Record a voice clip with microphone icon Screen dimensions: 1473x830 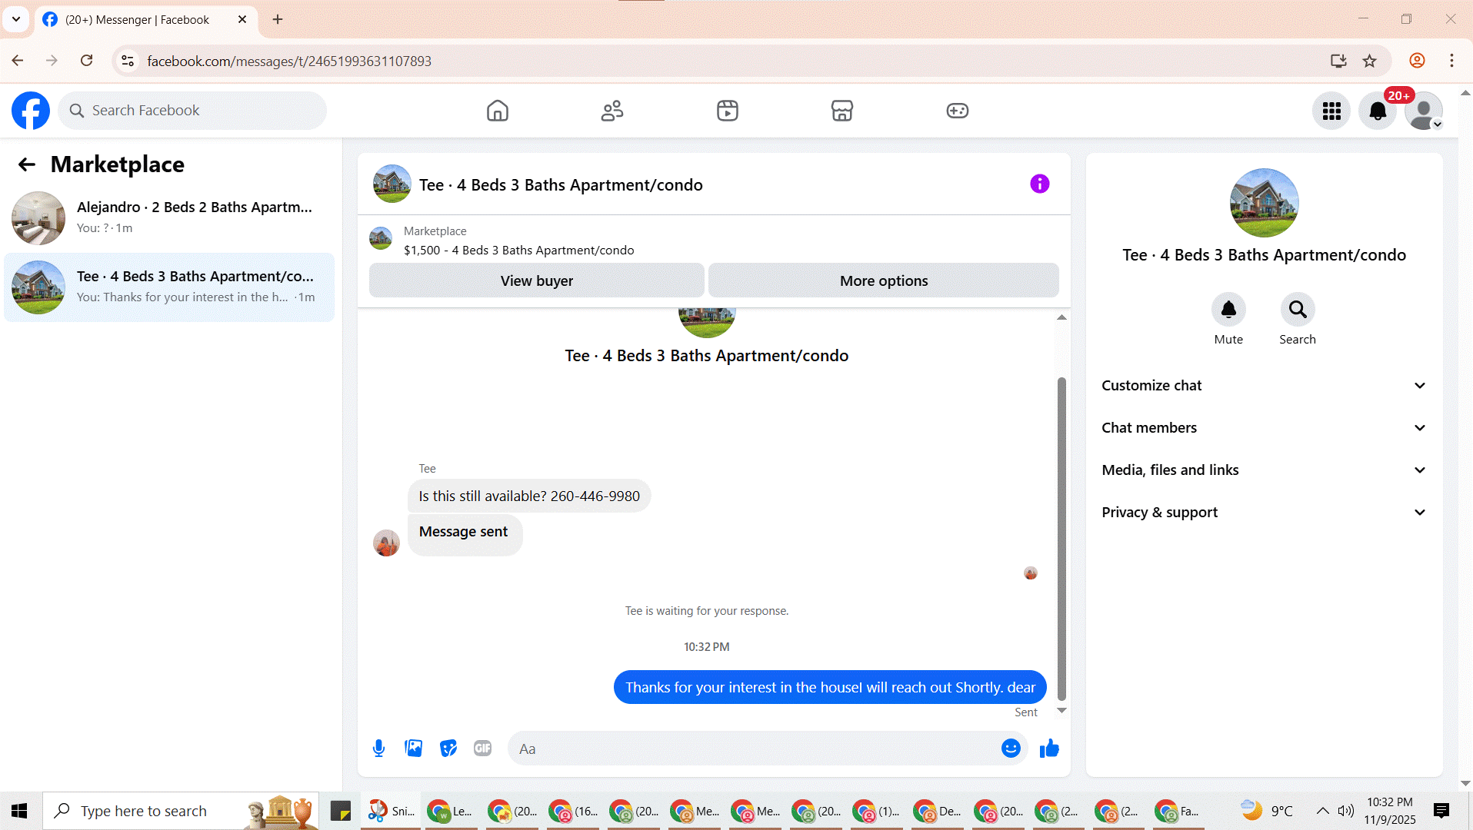[378, 749]
